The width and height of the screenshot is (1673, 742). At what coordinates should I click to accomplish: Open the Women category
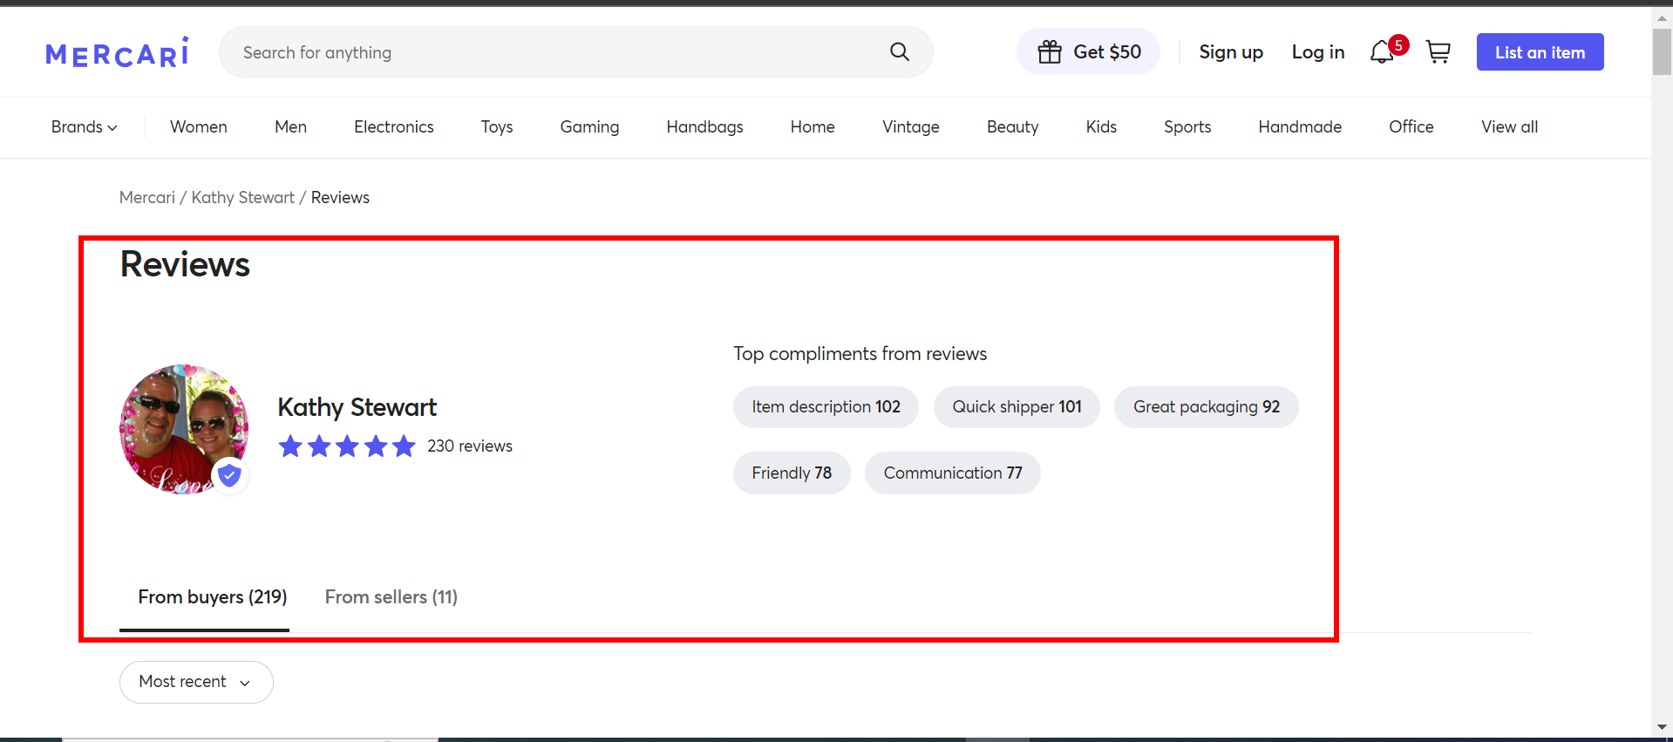click(199, 127)
